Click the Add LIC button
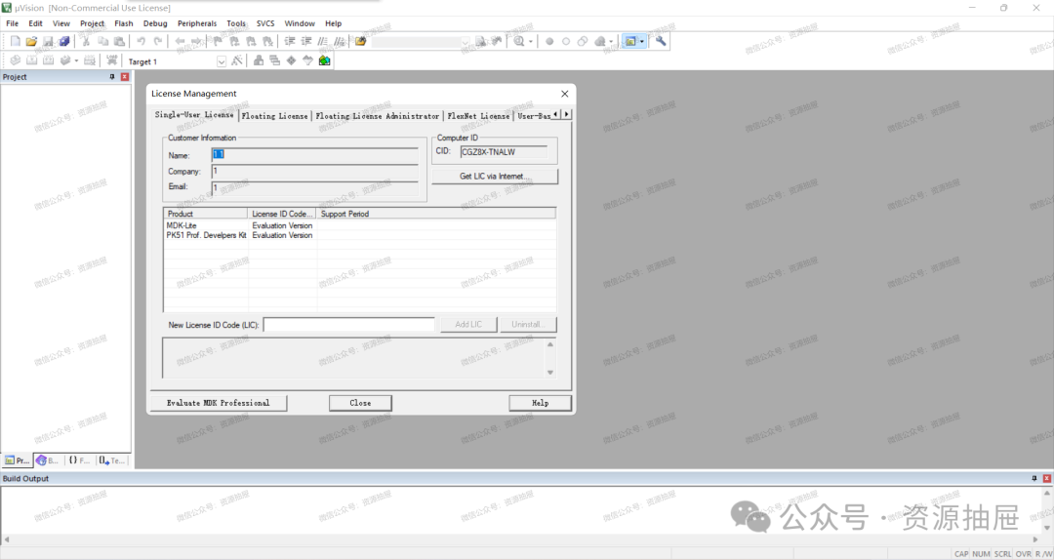Viewport: 1054px width, 560px height. click(x=468, y=324)
